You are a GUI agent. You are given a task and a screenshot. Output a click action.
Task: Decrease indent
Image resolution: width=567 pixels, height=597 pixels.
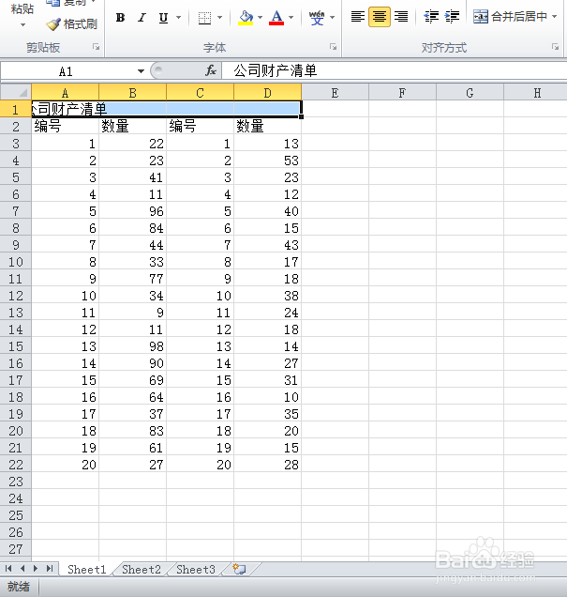tap(431, 17)
